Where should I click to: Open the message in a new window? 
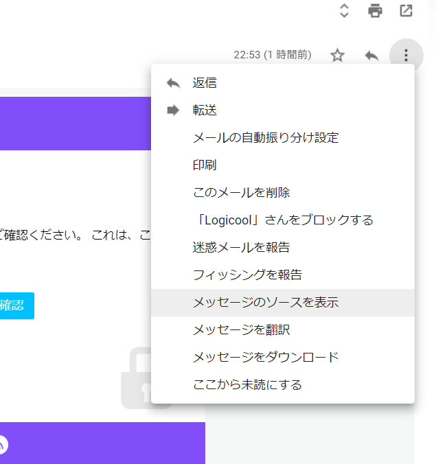click(x=406, y=11)
